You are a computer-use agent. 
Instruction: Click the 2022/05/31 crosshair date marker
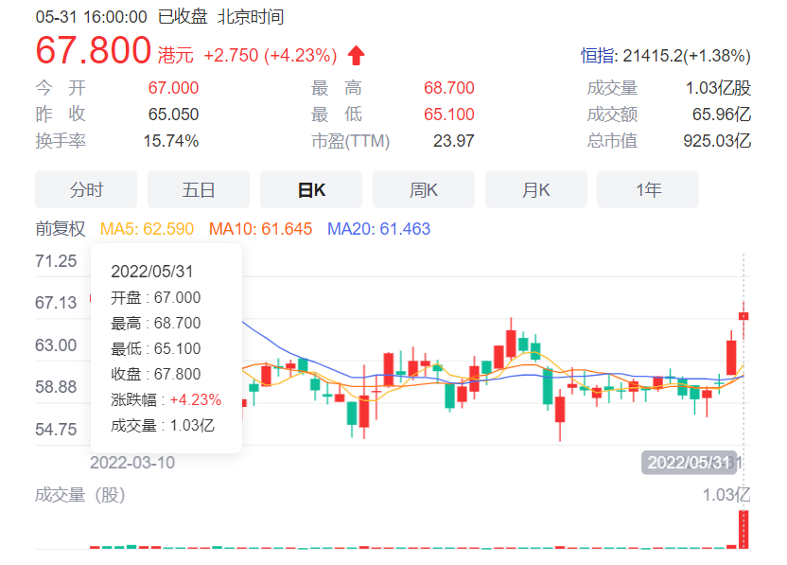689,463
